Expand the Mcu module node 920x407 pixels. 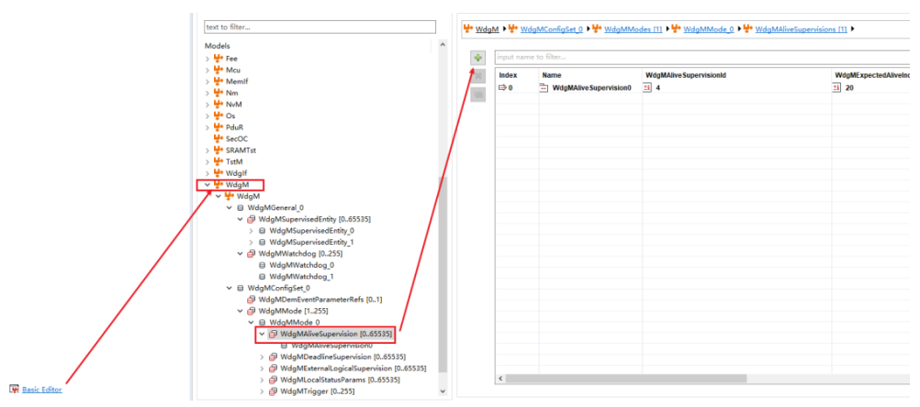208,70
